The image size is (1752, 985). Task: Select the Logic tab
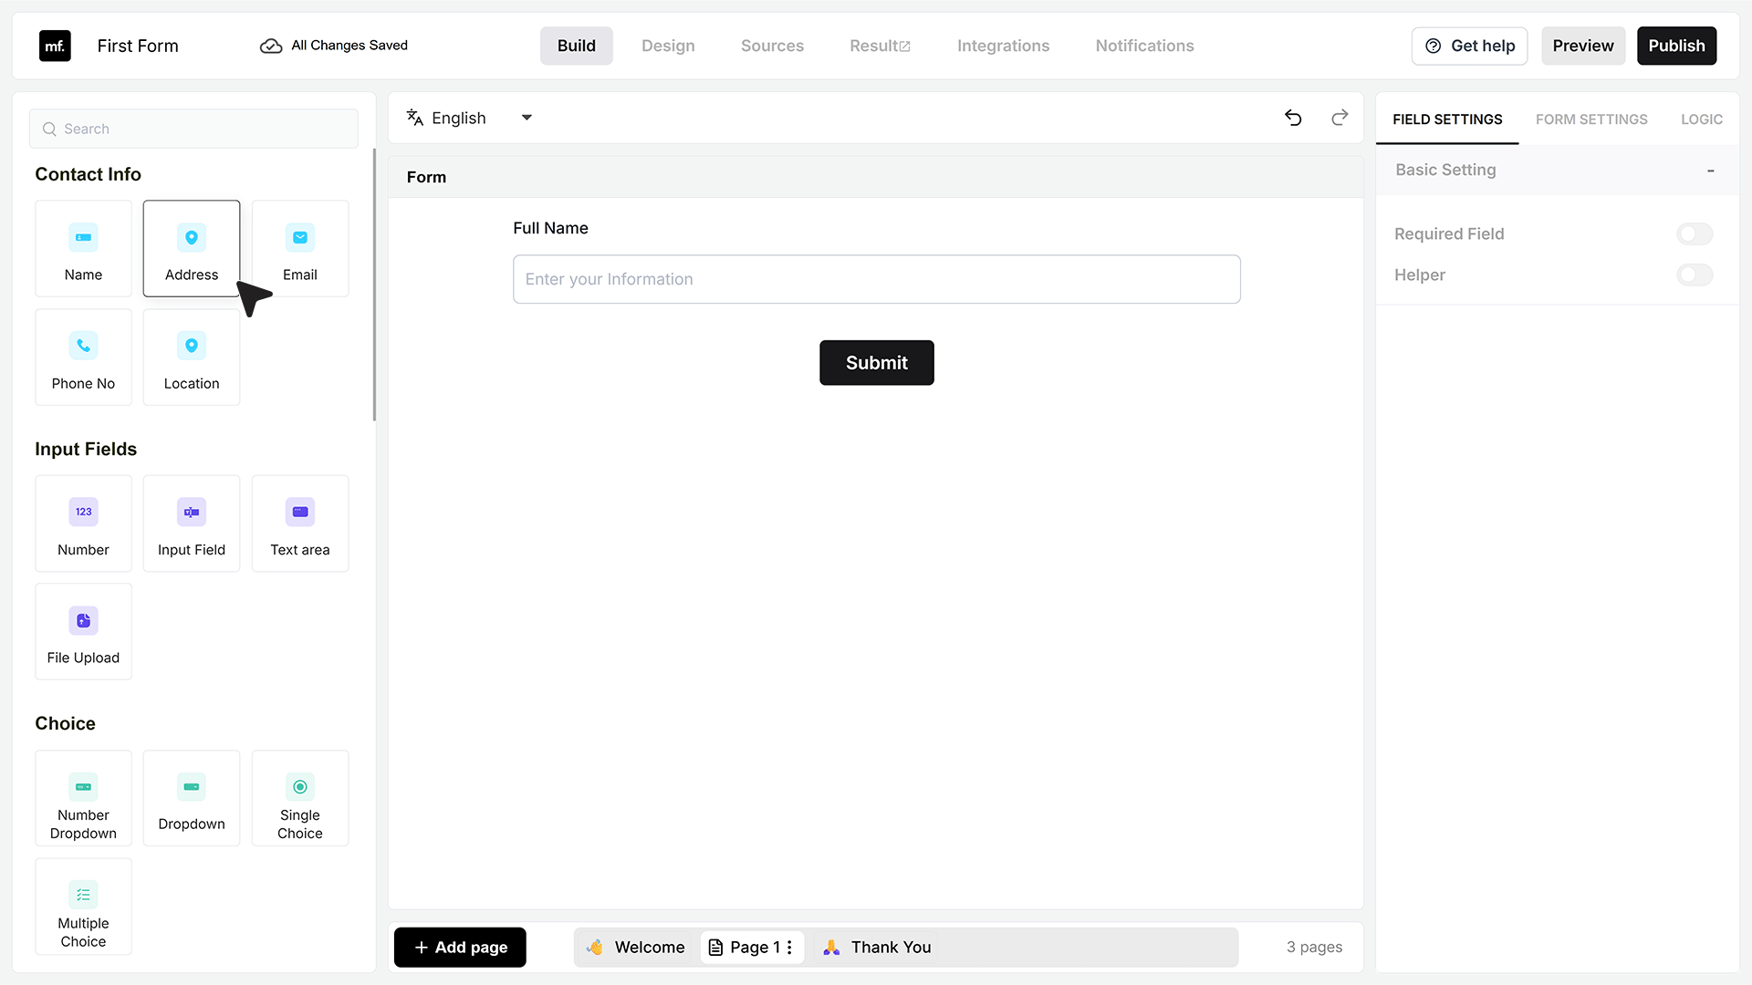coord(1702,119)
